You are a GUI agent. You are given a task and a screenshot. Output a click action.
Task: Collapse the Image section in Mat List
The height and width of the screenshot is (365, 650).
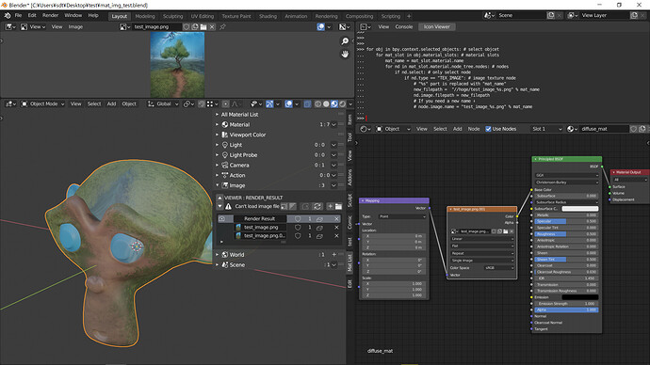pyautogui.click(x=218, y=185)
